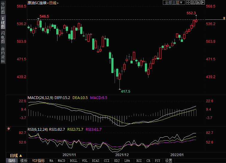Switch to the 分时图 side tab
This screenshot has height=163, width=226.
click(3, 8)
